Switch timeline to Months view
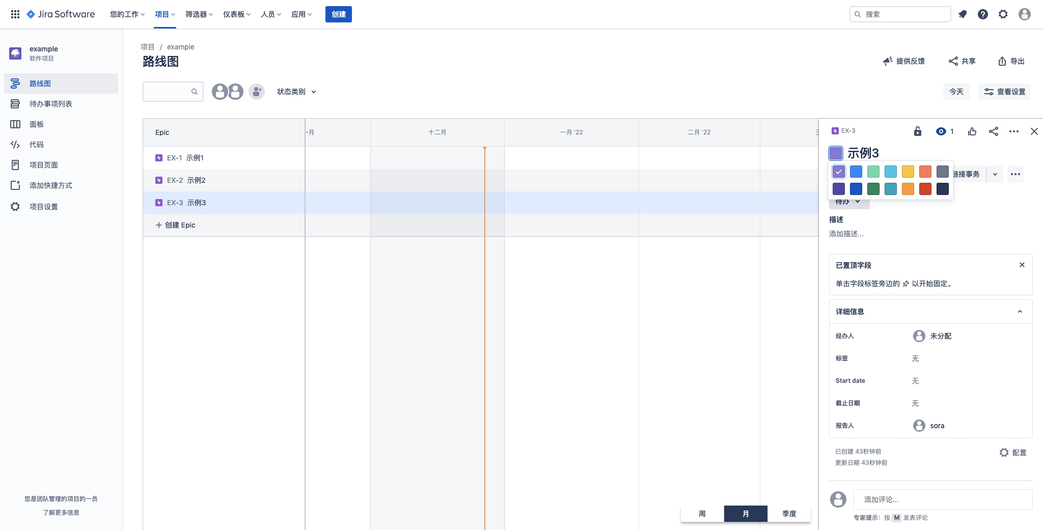 746,514
